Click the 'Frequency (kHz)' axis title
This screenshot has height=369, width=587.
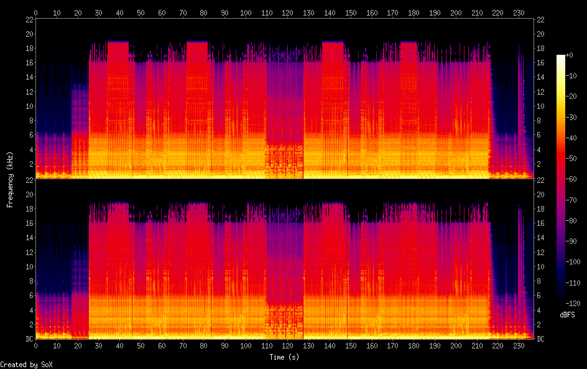click(10, 179)
